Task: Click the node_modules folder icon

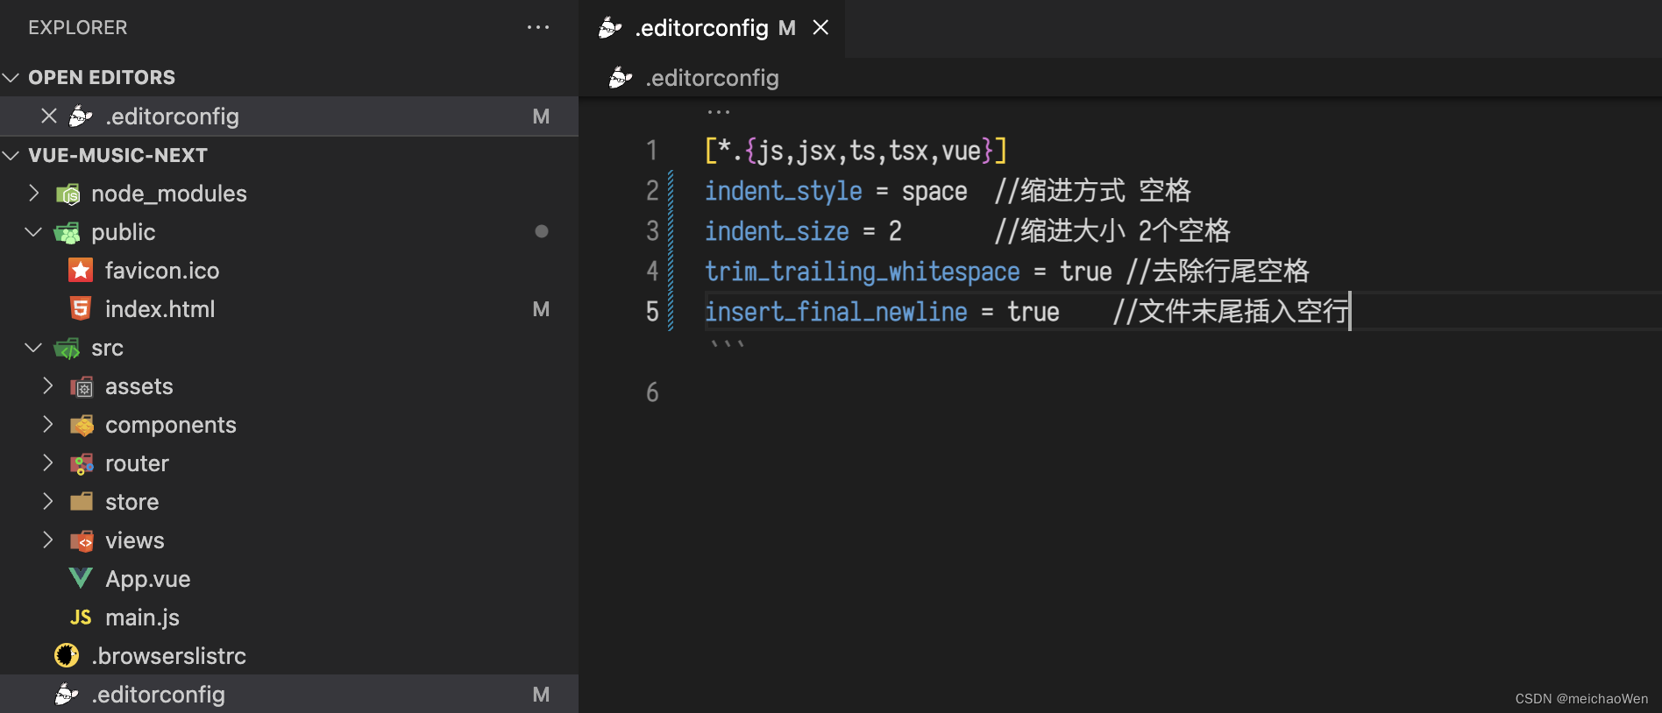Action: [68, 194]
